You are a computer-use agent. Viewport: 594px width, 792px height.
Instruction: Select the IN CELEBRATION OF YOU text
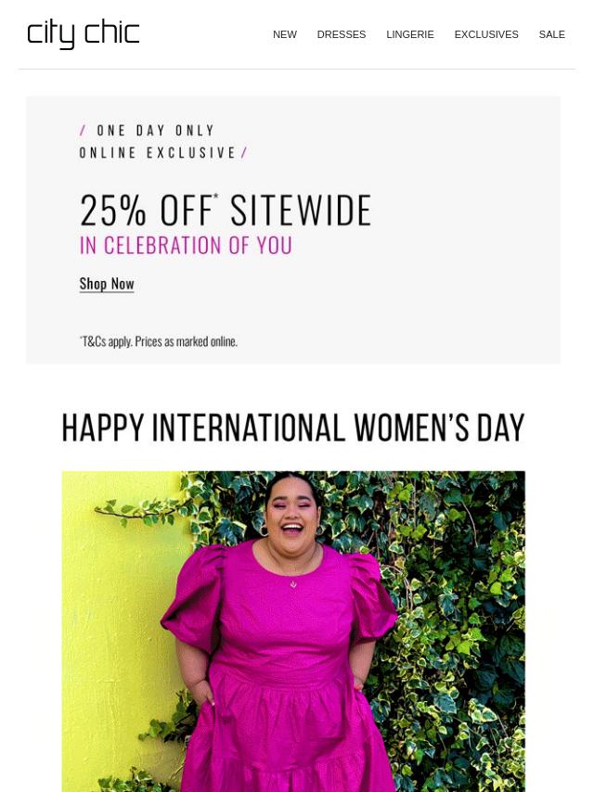coord(186,246)
